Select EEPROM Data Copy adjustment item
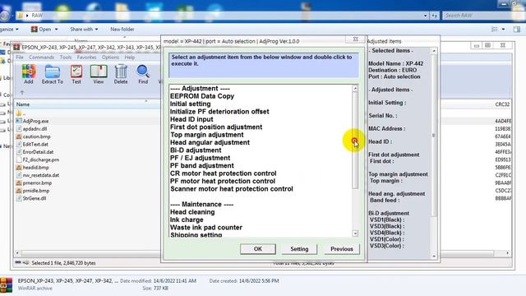Screen dimensions: 526x296 pyautogui.click(x=202, y=96)
